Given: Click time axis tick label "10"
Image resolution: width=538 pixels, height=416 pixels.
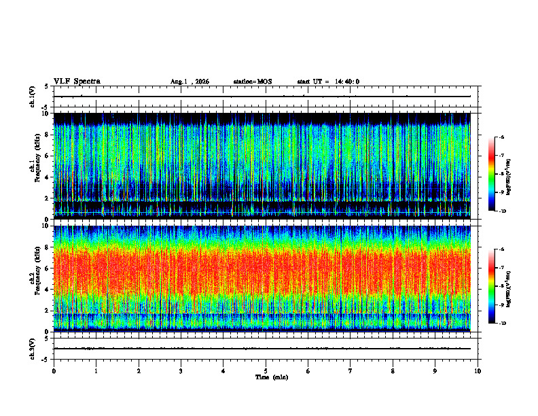Looking at the screenshot, I should point(478,371).
